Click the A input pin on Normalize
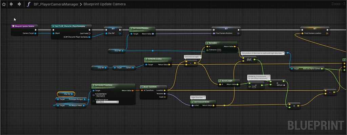347x135 pixels. pos(207,47)
